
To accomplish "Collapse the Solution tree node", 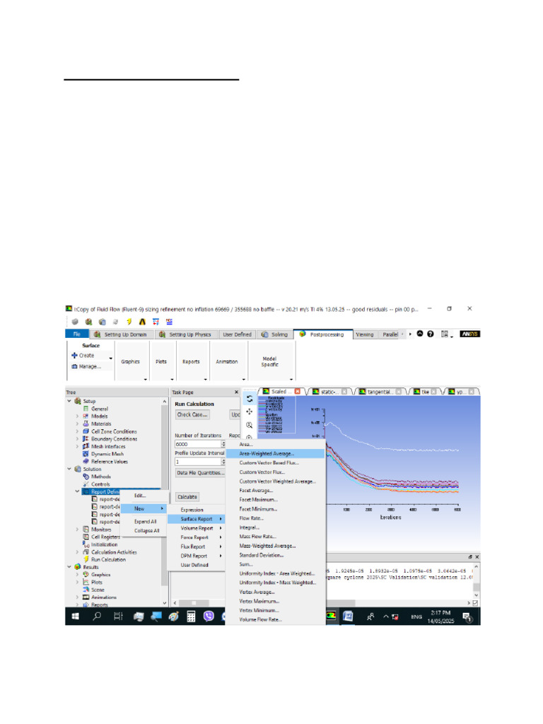I will point(69,469).
